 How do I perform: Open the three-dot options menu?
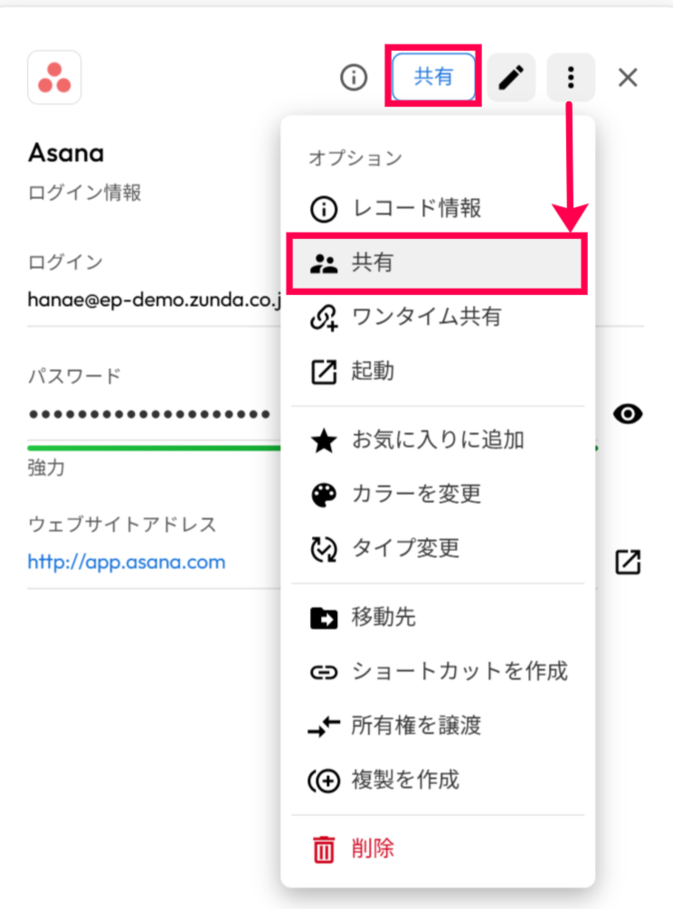tap(571, 78)
